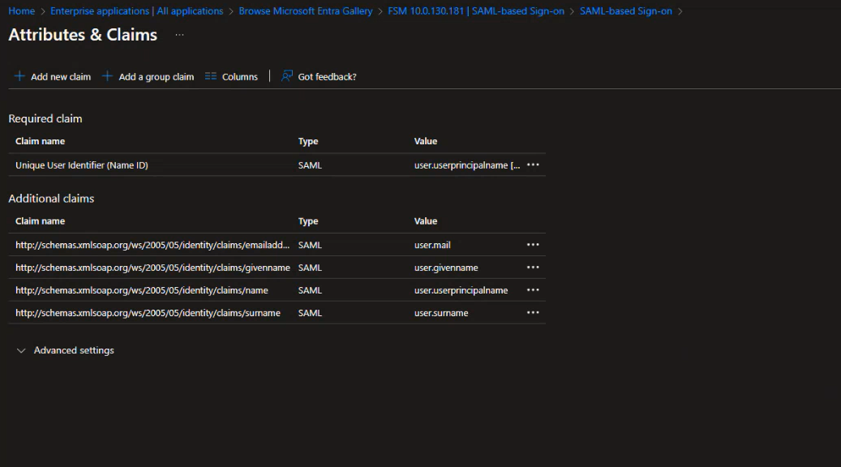The width and height of the screenshot is (841, 467).
Task: Open the ellipsis next to Attributes & Claims title
Action: coord(179,35)
